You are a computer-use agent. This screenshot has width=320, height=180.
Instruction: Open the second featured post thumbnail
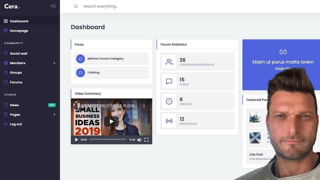[255, 138]
